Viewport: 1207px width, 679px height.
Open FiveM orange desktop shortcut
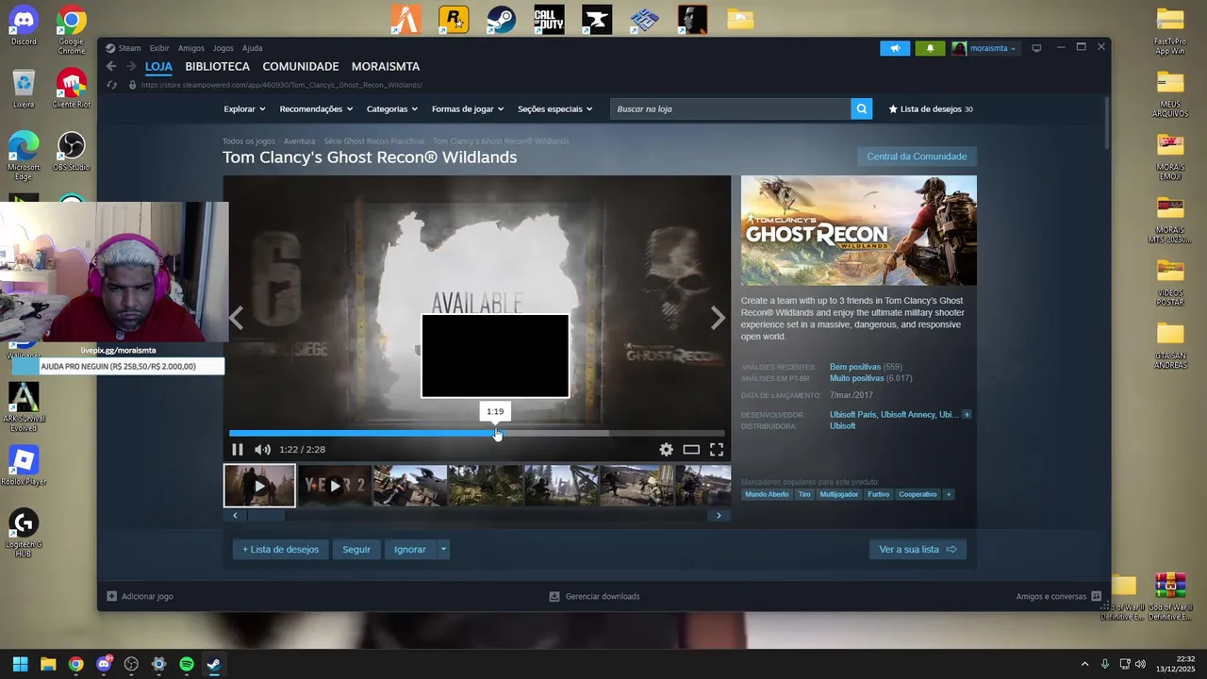tap(406, 20)
